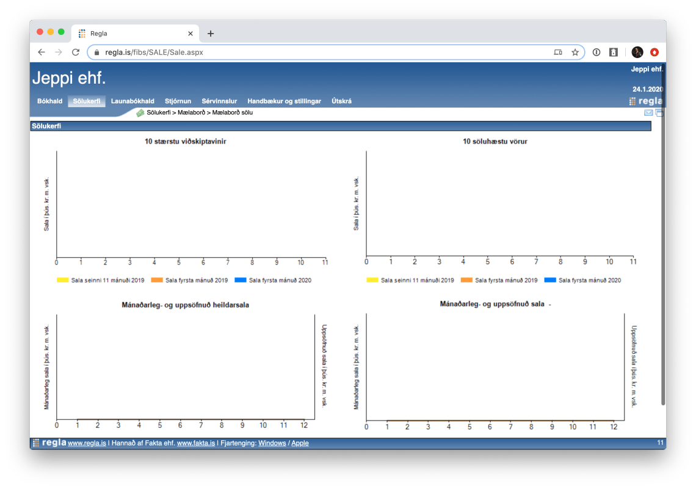Open the www.regla.is footer link
The width and height of the screenshot is (696, 489).
click(x=87, y=443)
